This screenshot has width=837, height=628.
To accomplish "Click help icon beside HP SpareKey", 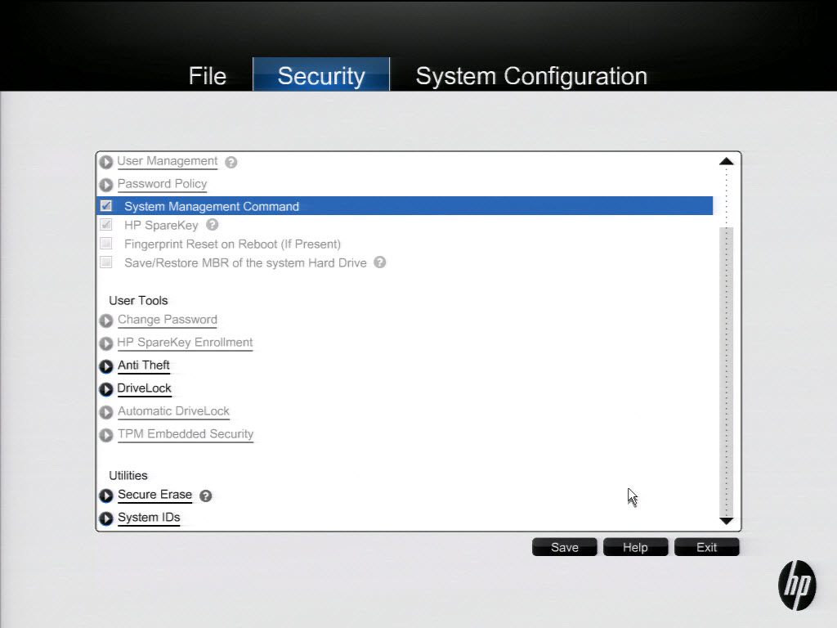I will pyautogui.click(x=213, y=225).
